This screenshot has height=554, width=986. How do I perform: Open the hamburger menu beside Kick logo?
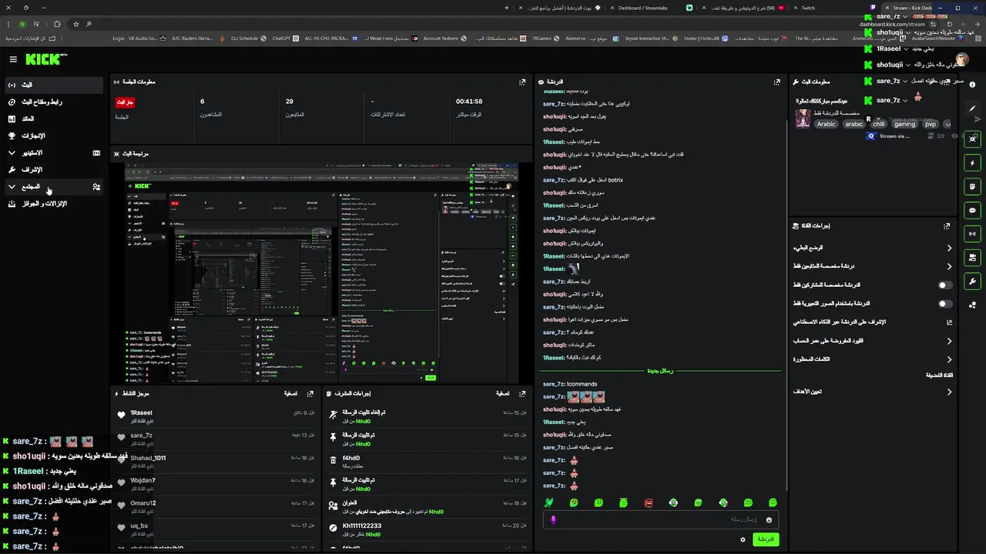click(13, 59)
